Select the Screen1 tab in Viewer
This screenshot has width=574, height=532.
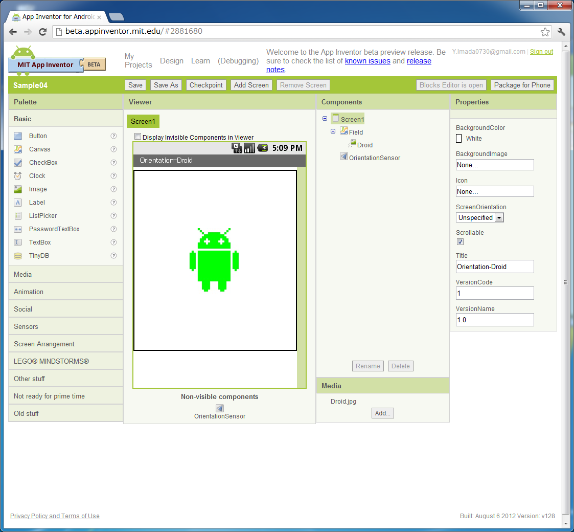tap(143, 121)
